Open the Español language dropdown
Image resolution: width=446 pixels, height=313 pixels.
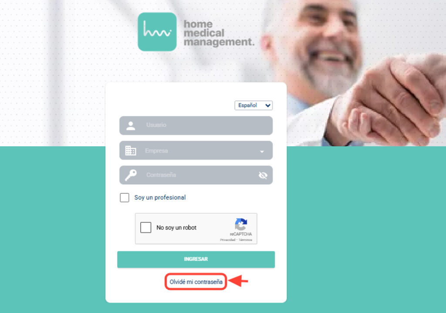[253, 105]
